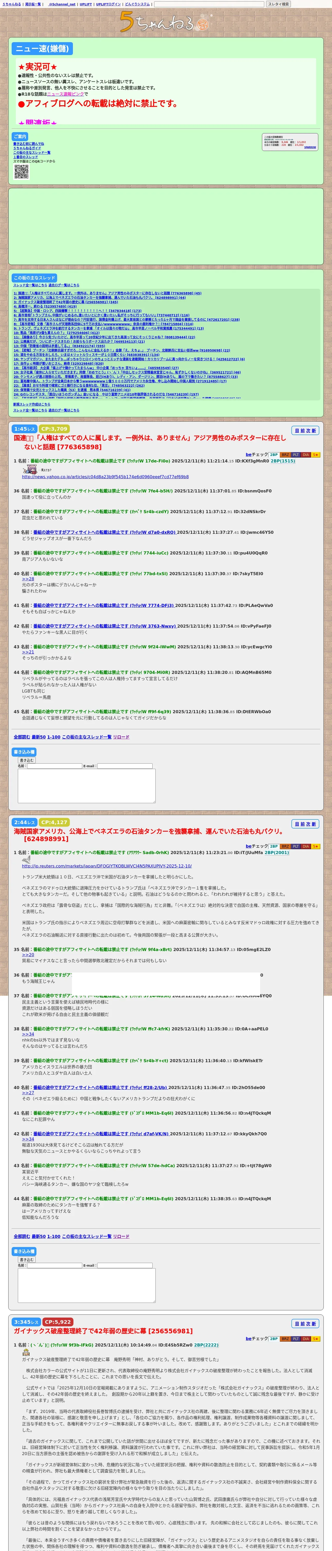
Task: Focus the thread title search field
Action: (x=209, y=4)
